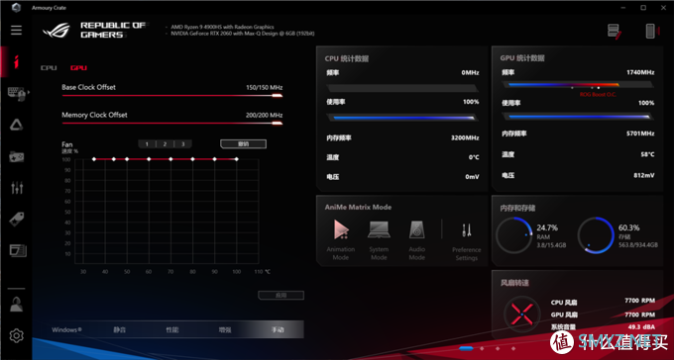This screenshot has height=360, width=674.
Task: Open the Featured deals tag icon
Action: 17,220
